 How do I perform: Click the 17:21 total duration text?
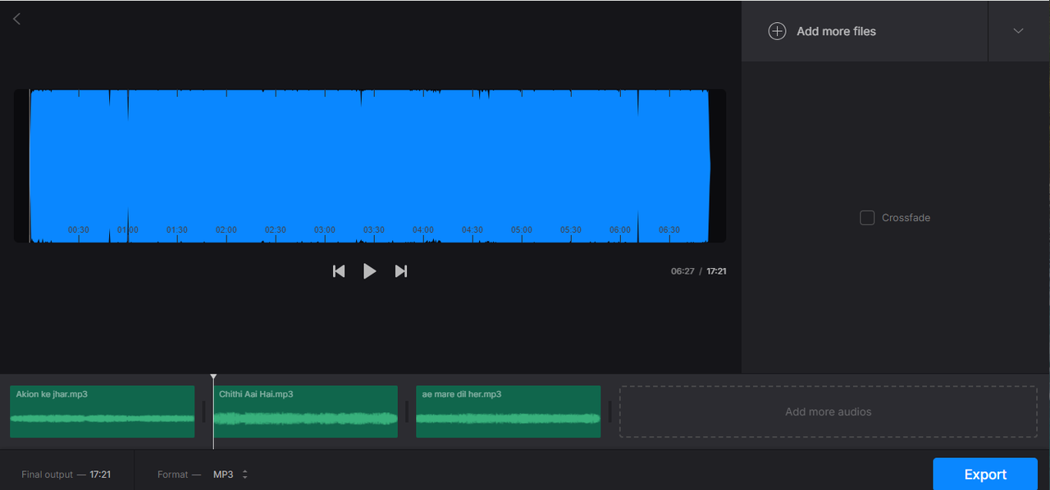pos(717,271)
